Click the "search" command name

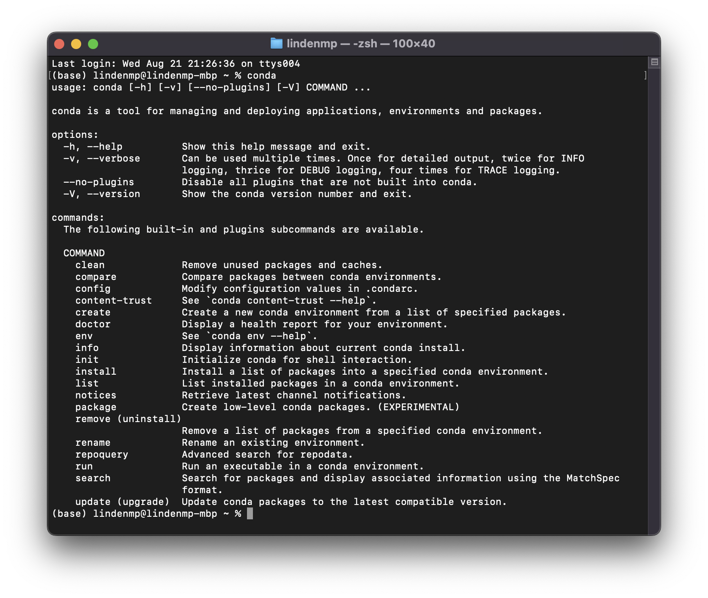tap(93, 478)
